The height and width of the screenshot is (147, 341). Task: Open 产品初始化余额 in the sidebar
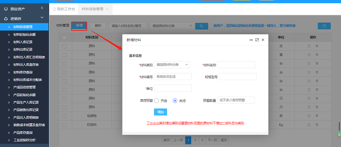(24, 95)
